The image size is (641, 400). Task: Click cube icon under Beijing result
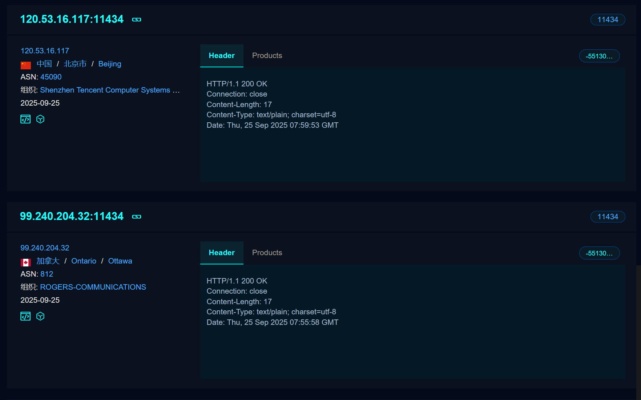click(40, 119)
